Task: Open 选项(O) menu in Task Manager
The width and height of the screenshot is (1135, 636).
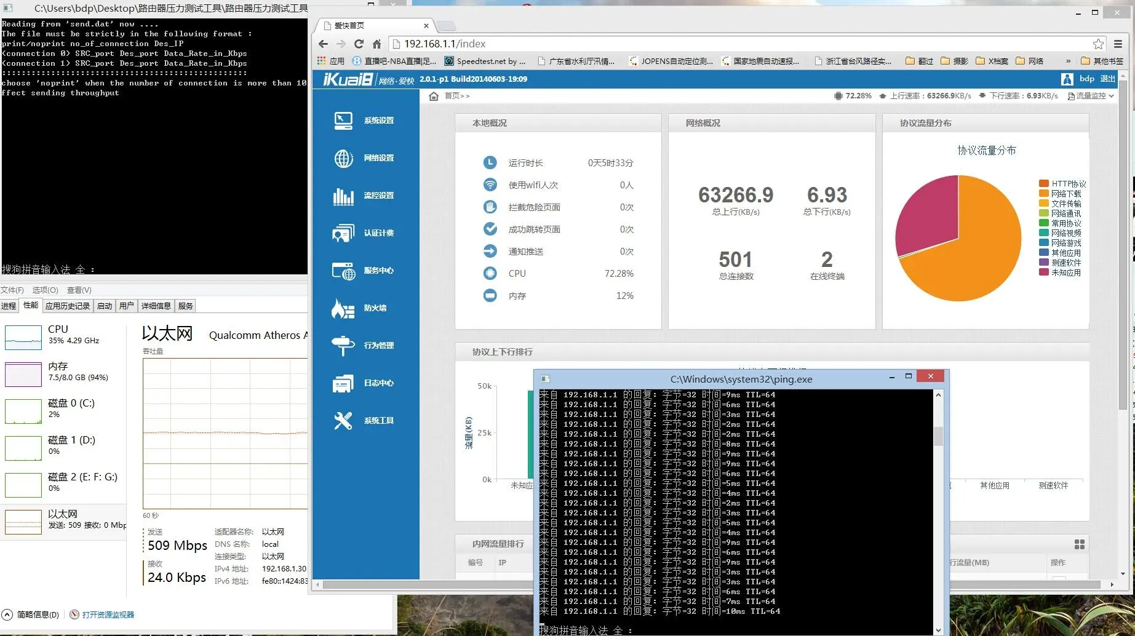Action: point(45,290)
